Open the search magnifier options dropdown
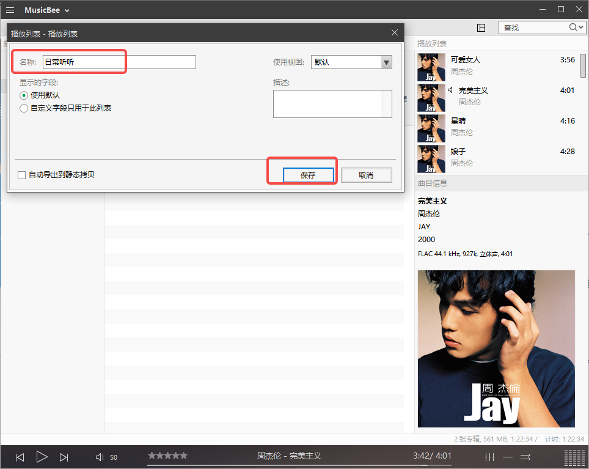Image resolution: width=589 pixels, height=469 pixels. tap(577, 28)
